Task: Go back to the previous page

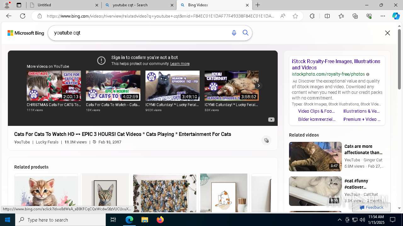Action: coord(9,16)
